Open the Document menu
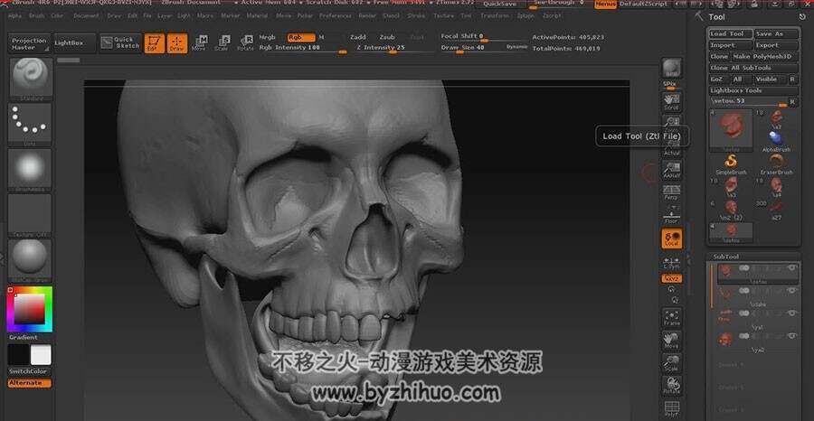The width and height of the screenshot is (814, 421). click(86, 16)
